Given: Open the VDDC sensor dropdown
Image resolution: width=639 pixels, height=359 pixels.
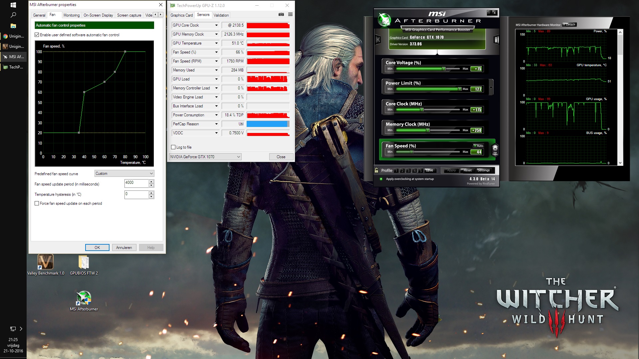Looking at the screenshot, I should (x=216, y=133).
